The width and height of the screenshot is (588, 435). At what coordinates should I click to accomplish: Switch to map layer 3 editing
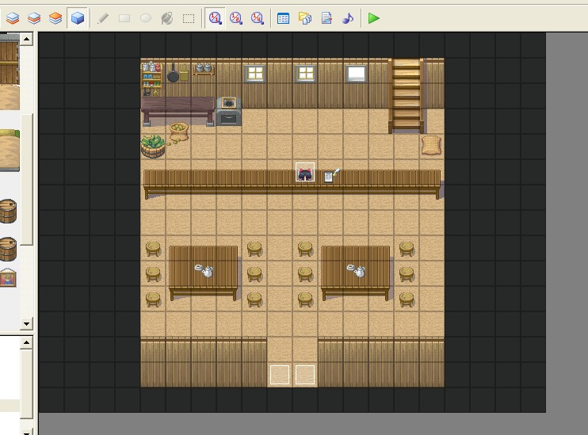click(x=55, y=18)
